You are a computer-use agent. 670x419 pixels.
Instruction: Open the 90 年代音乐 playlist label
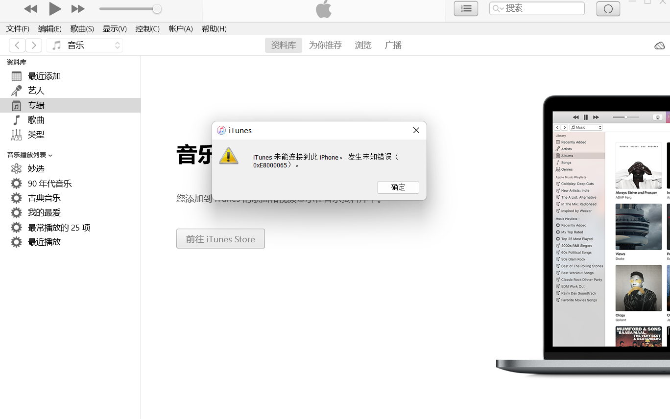click(x=50, y=184)
